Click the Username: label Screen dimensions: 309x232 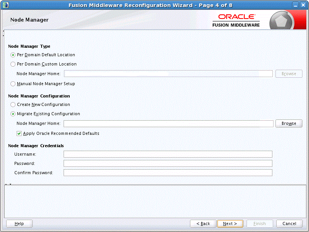click(x=25, y=154)
